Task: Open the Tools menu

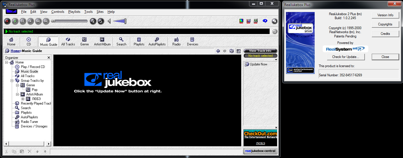Action: pyautogui.click(x=88, y=12)
